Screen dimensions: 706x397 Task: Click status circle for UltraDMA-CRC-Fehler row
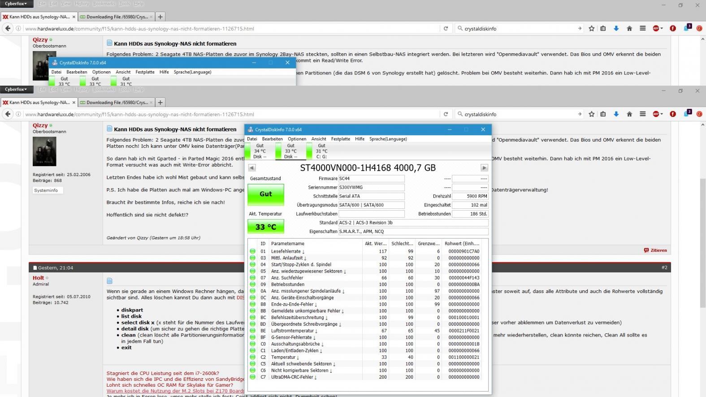pos(253,377)
